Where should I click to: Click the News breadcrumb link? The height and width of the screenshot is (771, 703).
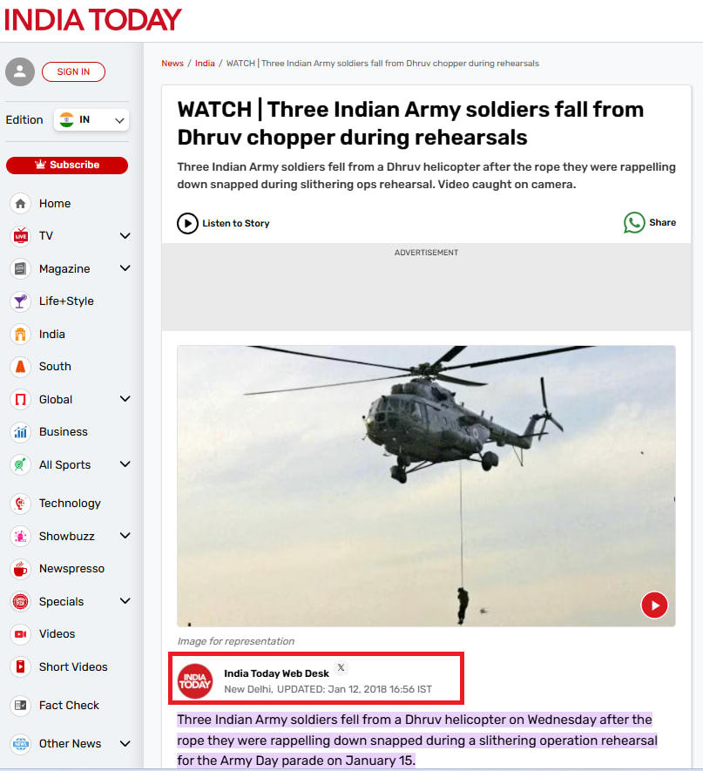172,63
